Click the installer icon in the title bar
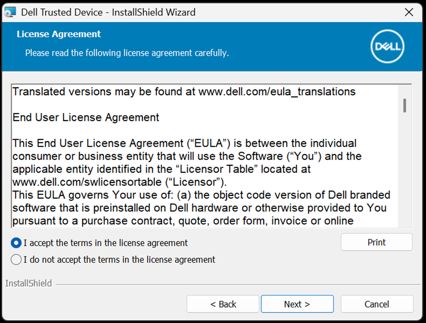426x323 pixels. point(10,13)
